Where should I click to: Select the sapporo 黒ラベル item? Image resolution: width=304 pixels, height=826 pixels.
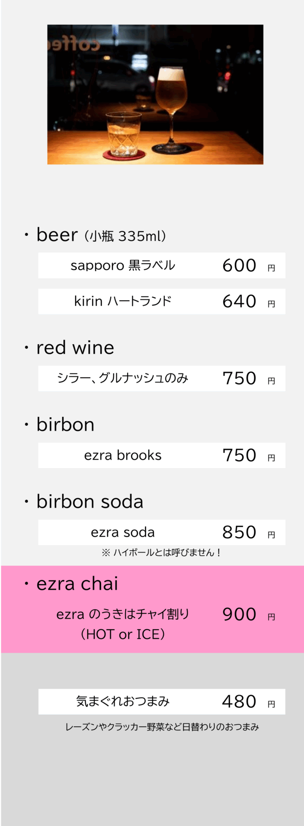pyautogui.click(x=123, y=265)
